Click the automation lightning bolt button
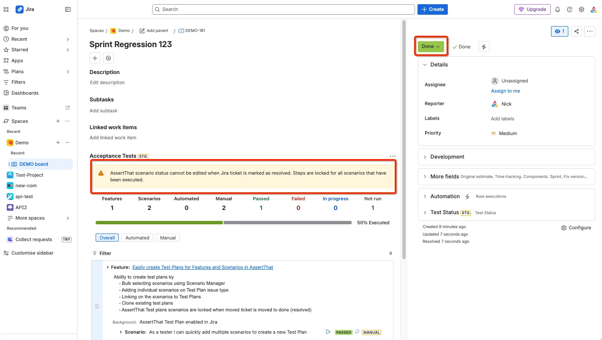Image resolution: width=602 pixels, height=340 pixels. (484, 47)
